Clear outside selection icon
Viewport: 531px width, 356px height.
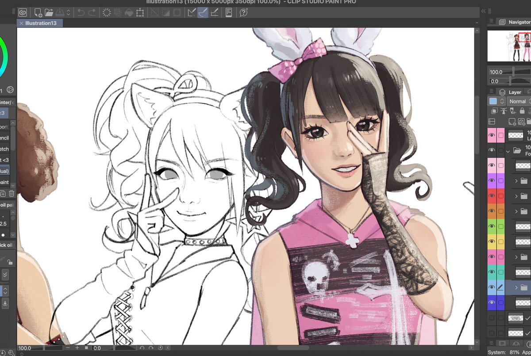tap(118, 12)
